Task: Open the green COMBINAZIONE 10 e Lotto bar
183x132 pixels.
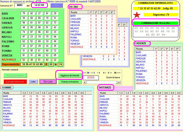Action: (x=156, y=23)
